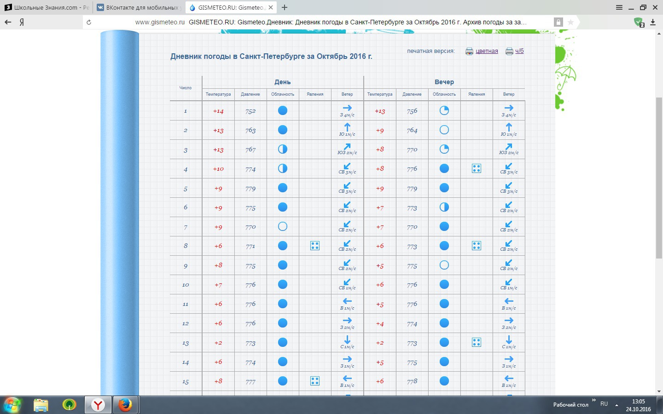This screenshot has width=663, height=414.
Task: Open a new tab with the plus button
Action: click(285, 7)
